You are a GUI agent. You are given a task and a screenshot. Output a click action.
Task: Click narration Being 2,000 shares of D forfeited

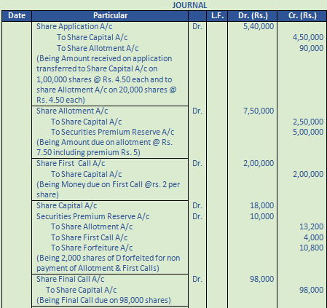pos(109,263)
